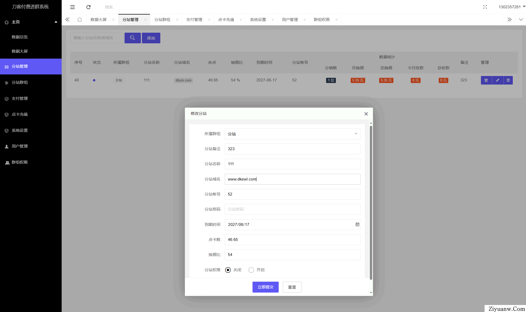Click the home tab icon

coord(80,20)
